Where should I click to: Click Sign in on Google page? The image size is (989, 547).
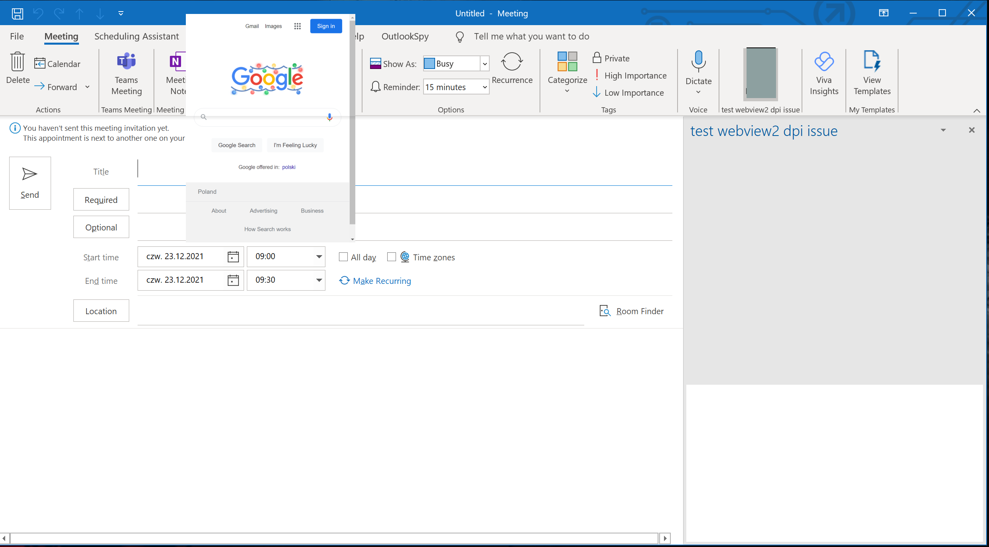[326, 26]
